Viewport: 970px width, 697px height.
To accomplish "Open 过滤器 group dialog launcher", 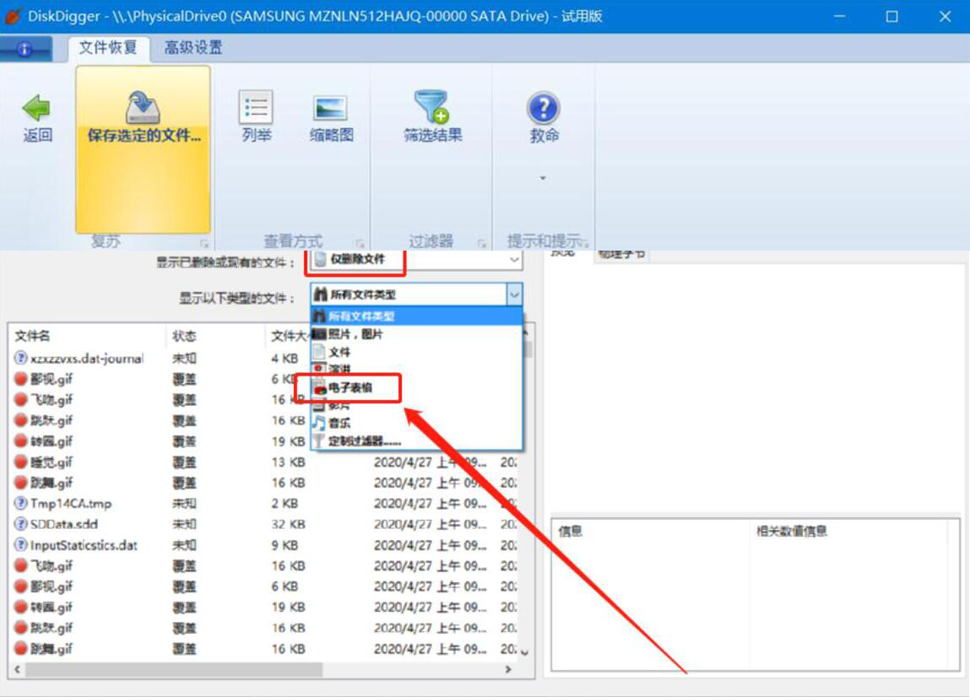I will coord(482,243).
